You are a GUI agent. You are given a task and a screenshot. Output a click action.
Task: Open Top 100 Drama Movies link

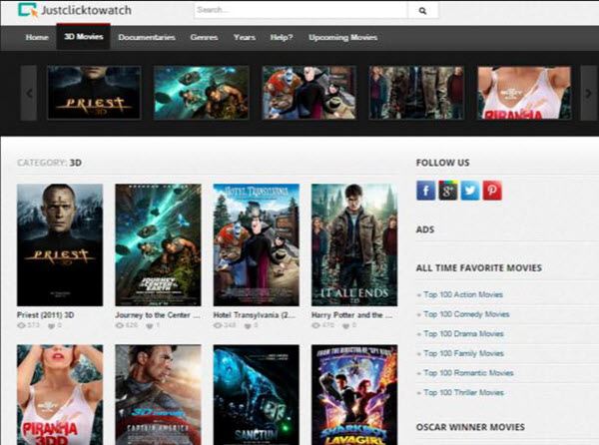pyautogui.click(x=463, y=334)
